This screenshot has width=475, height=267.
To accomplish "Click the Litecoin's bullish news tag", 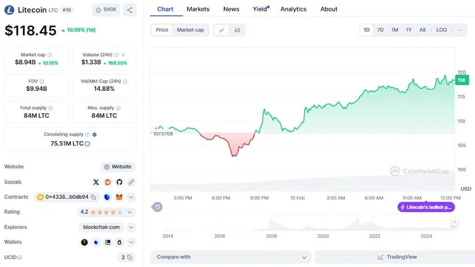I will (426, 207).
